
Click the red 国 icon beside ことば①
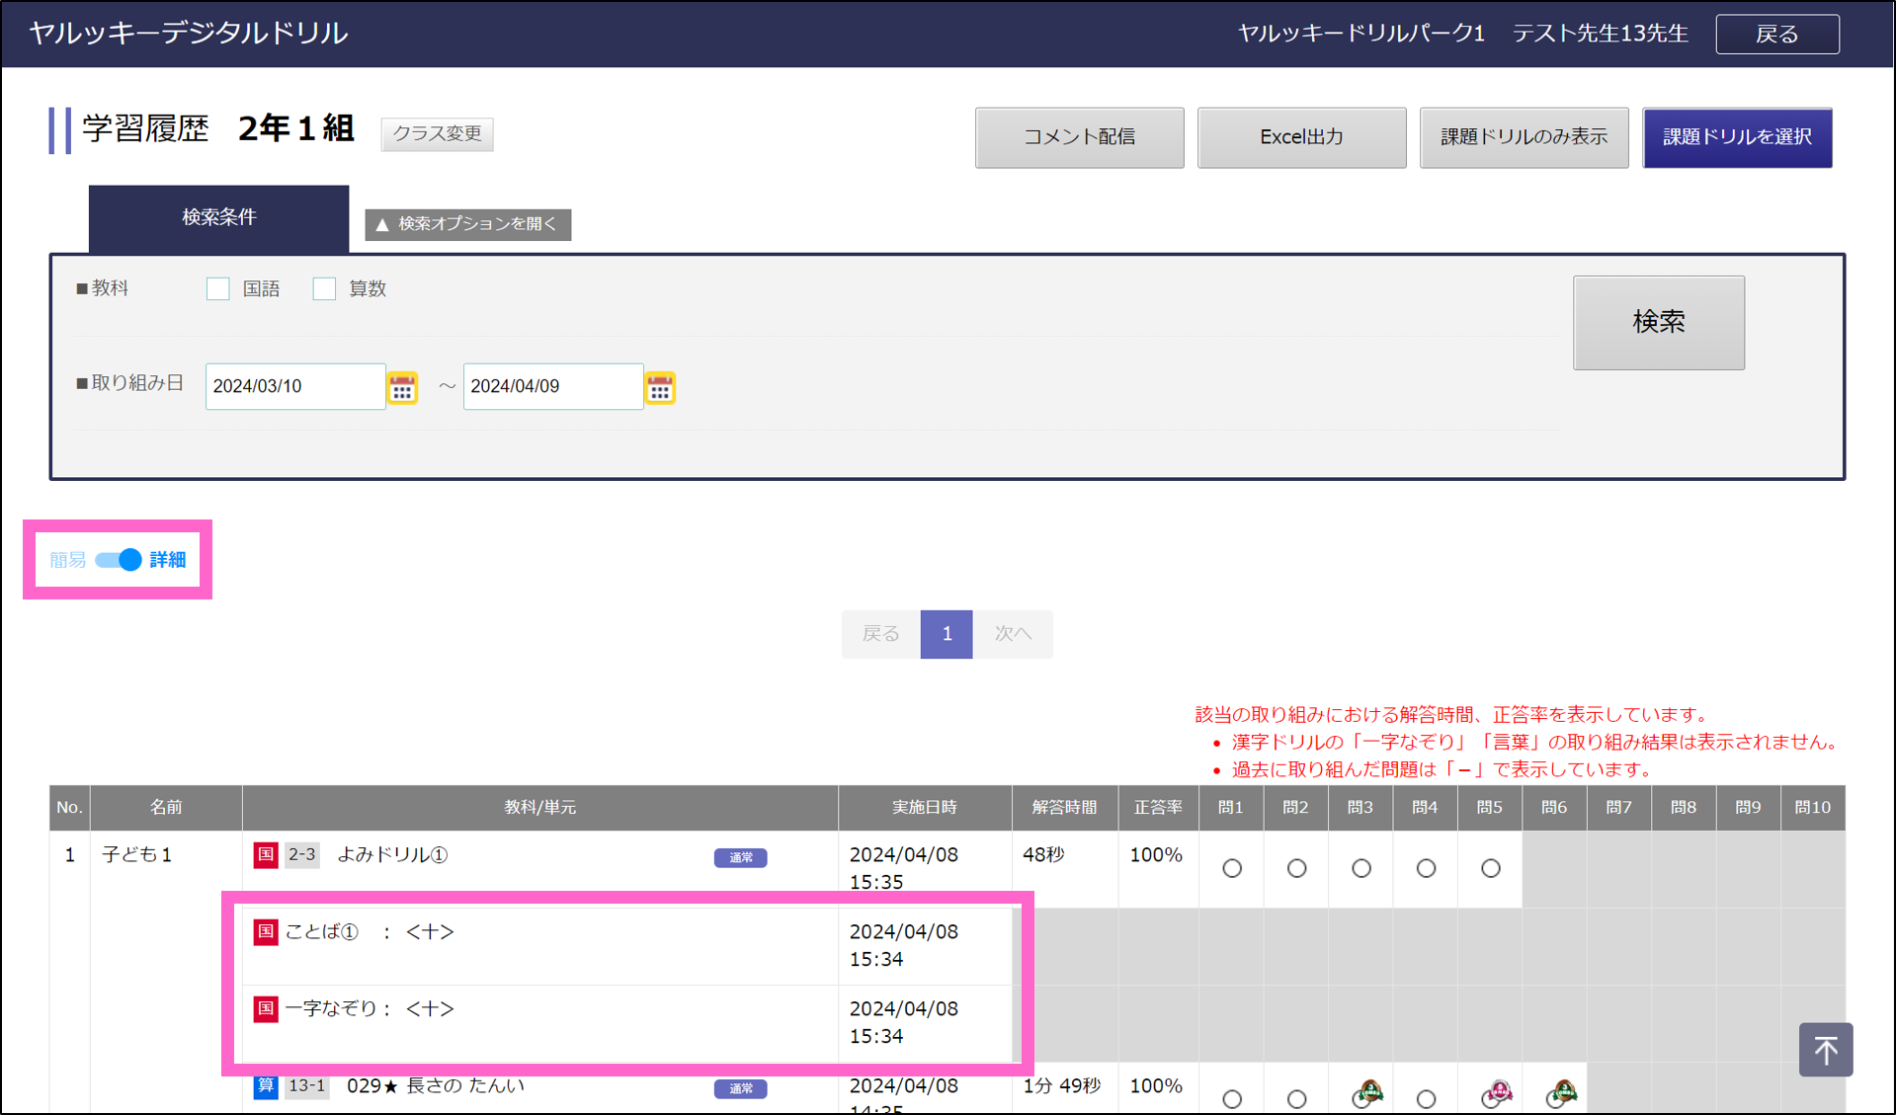click(266, 932)
